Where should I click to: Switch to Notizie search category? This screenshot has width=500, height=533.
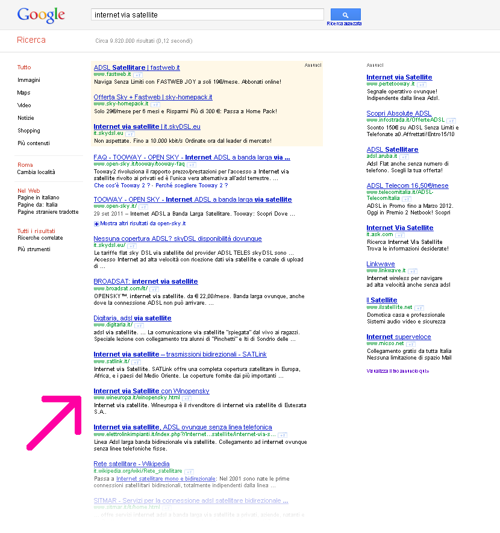26,118
